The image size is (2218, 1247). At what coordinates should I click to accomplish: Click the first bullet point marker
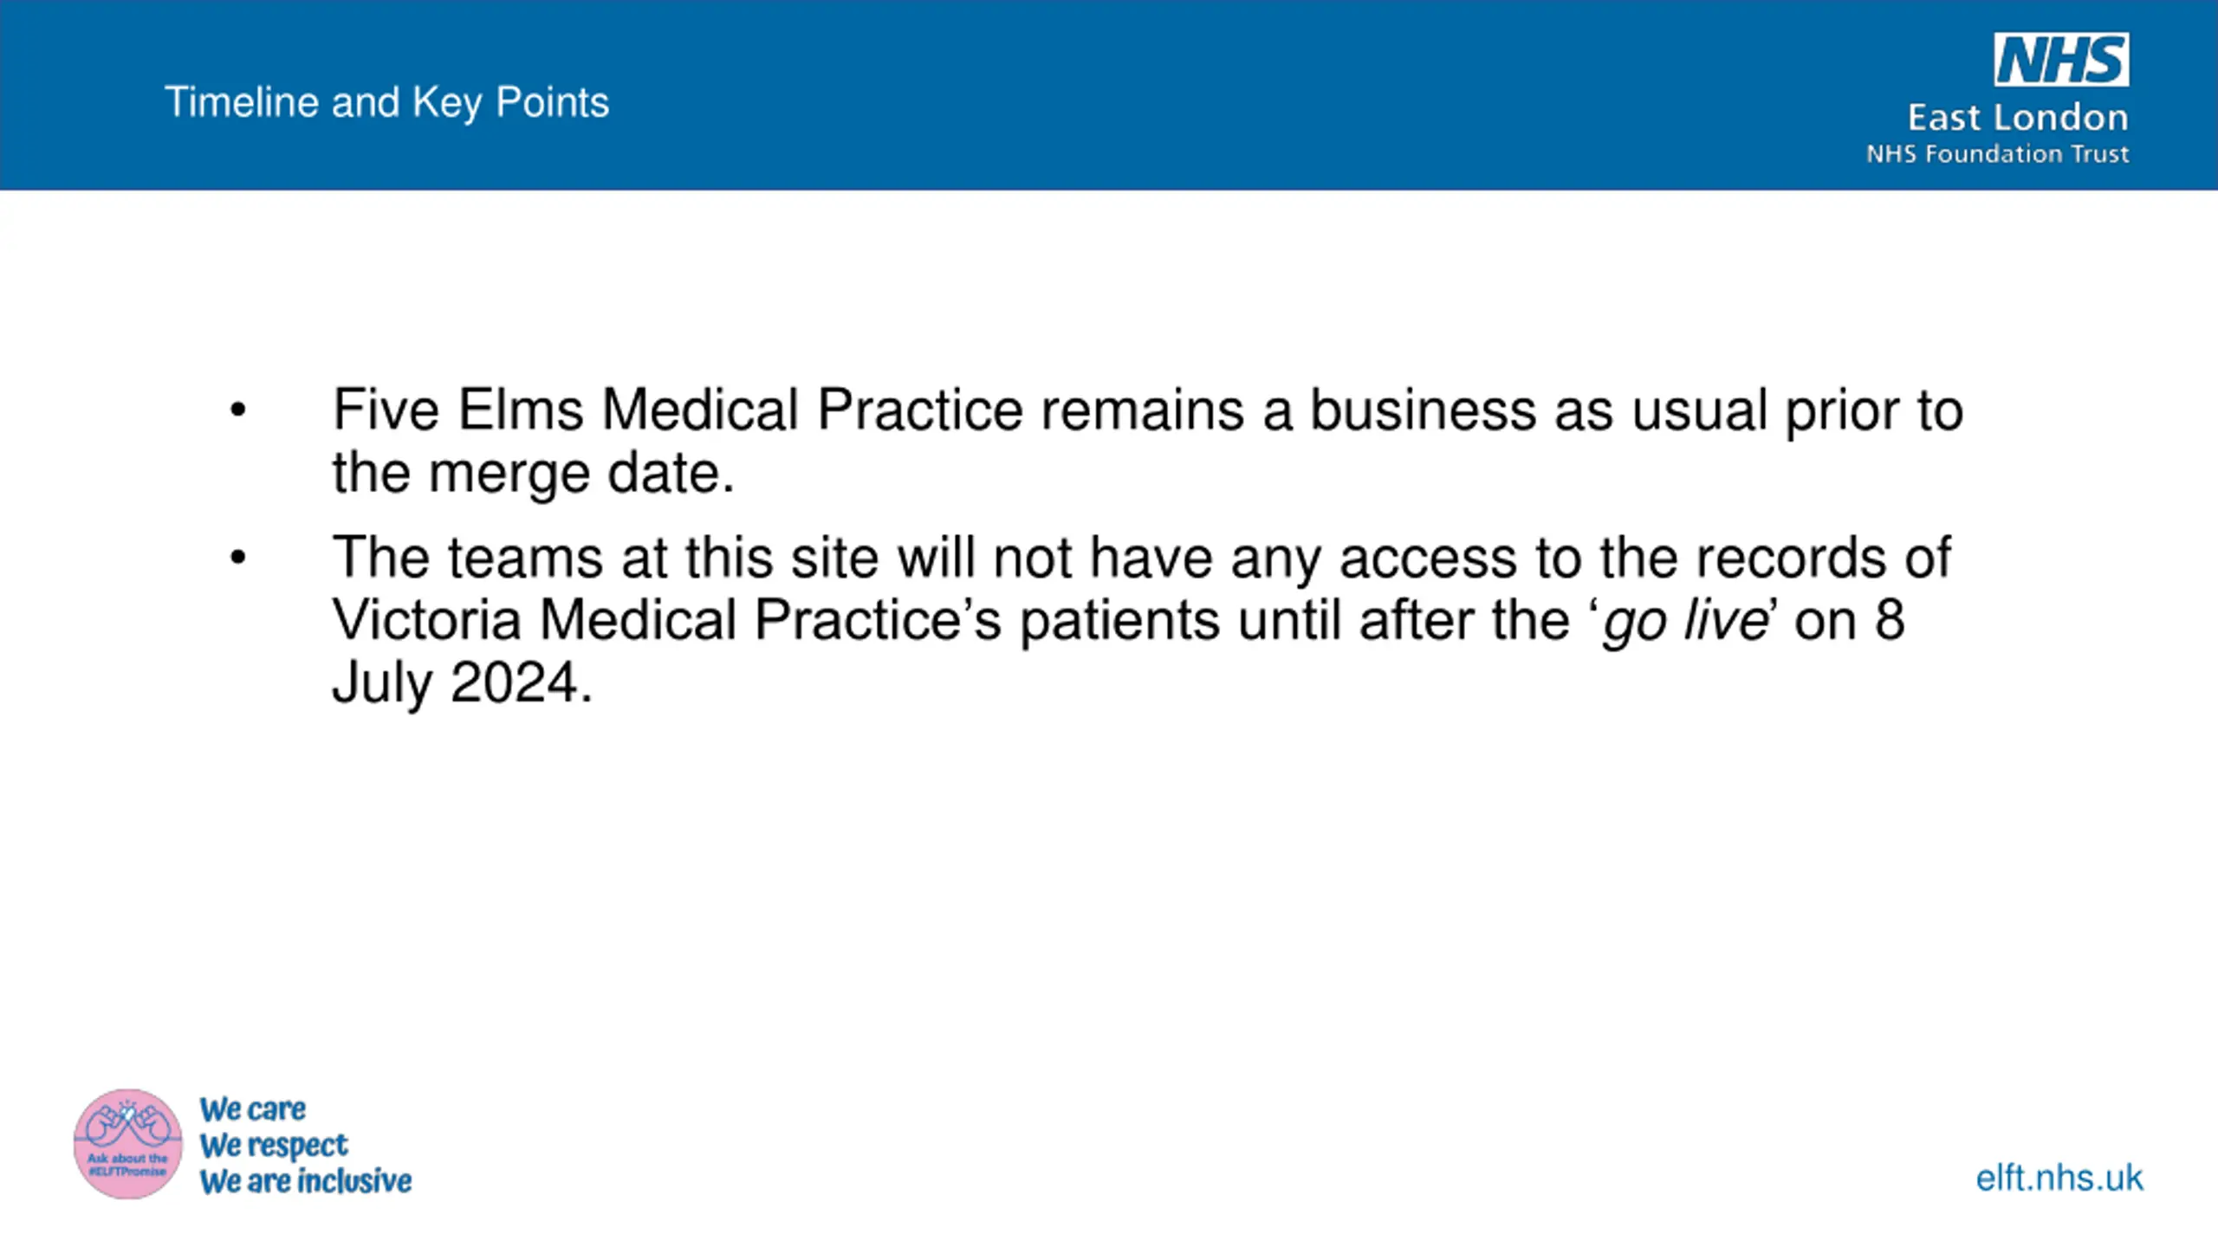point(238,410)
